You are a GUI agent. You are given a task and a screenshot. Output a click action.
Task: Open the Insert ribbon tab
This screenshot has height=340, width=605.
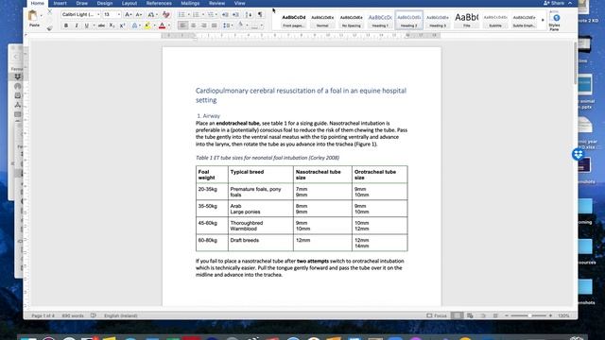coord(60,3)
